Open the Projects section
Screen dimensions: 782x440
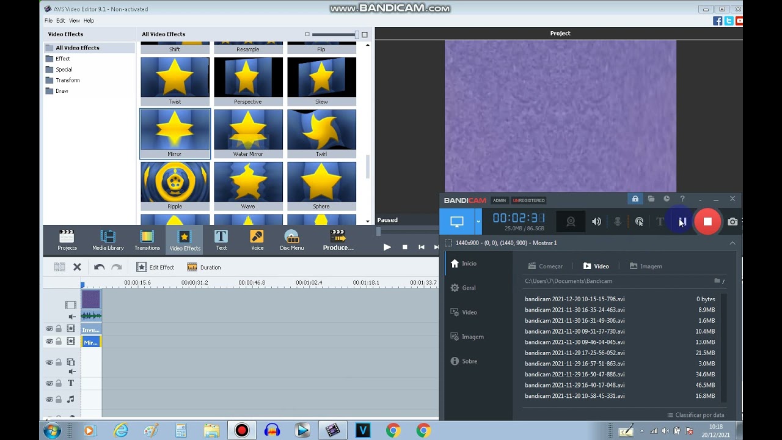point(67,240)
